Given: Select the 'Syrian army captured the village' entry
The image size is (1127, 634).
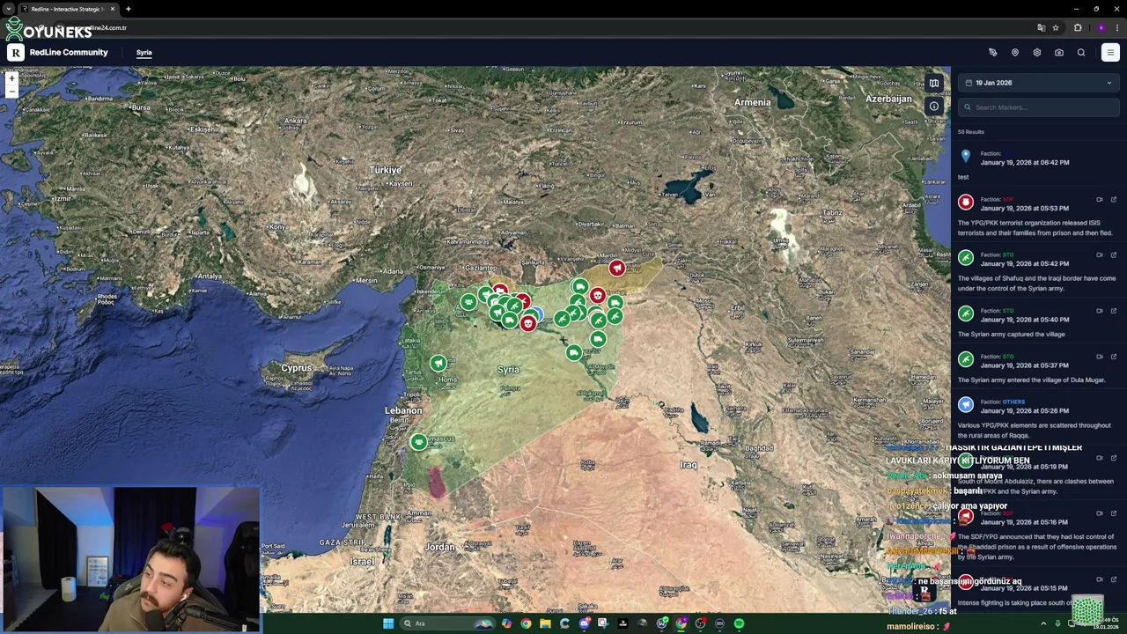Looking at the screenshot, I should click(x=1039, y=322).
